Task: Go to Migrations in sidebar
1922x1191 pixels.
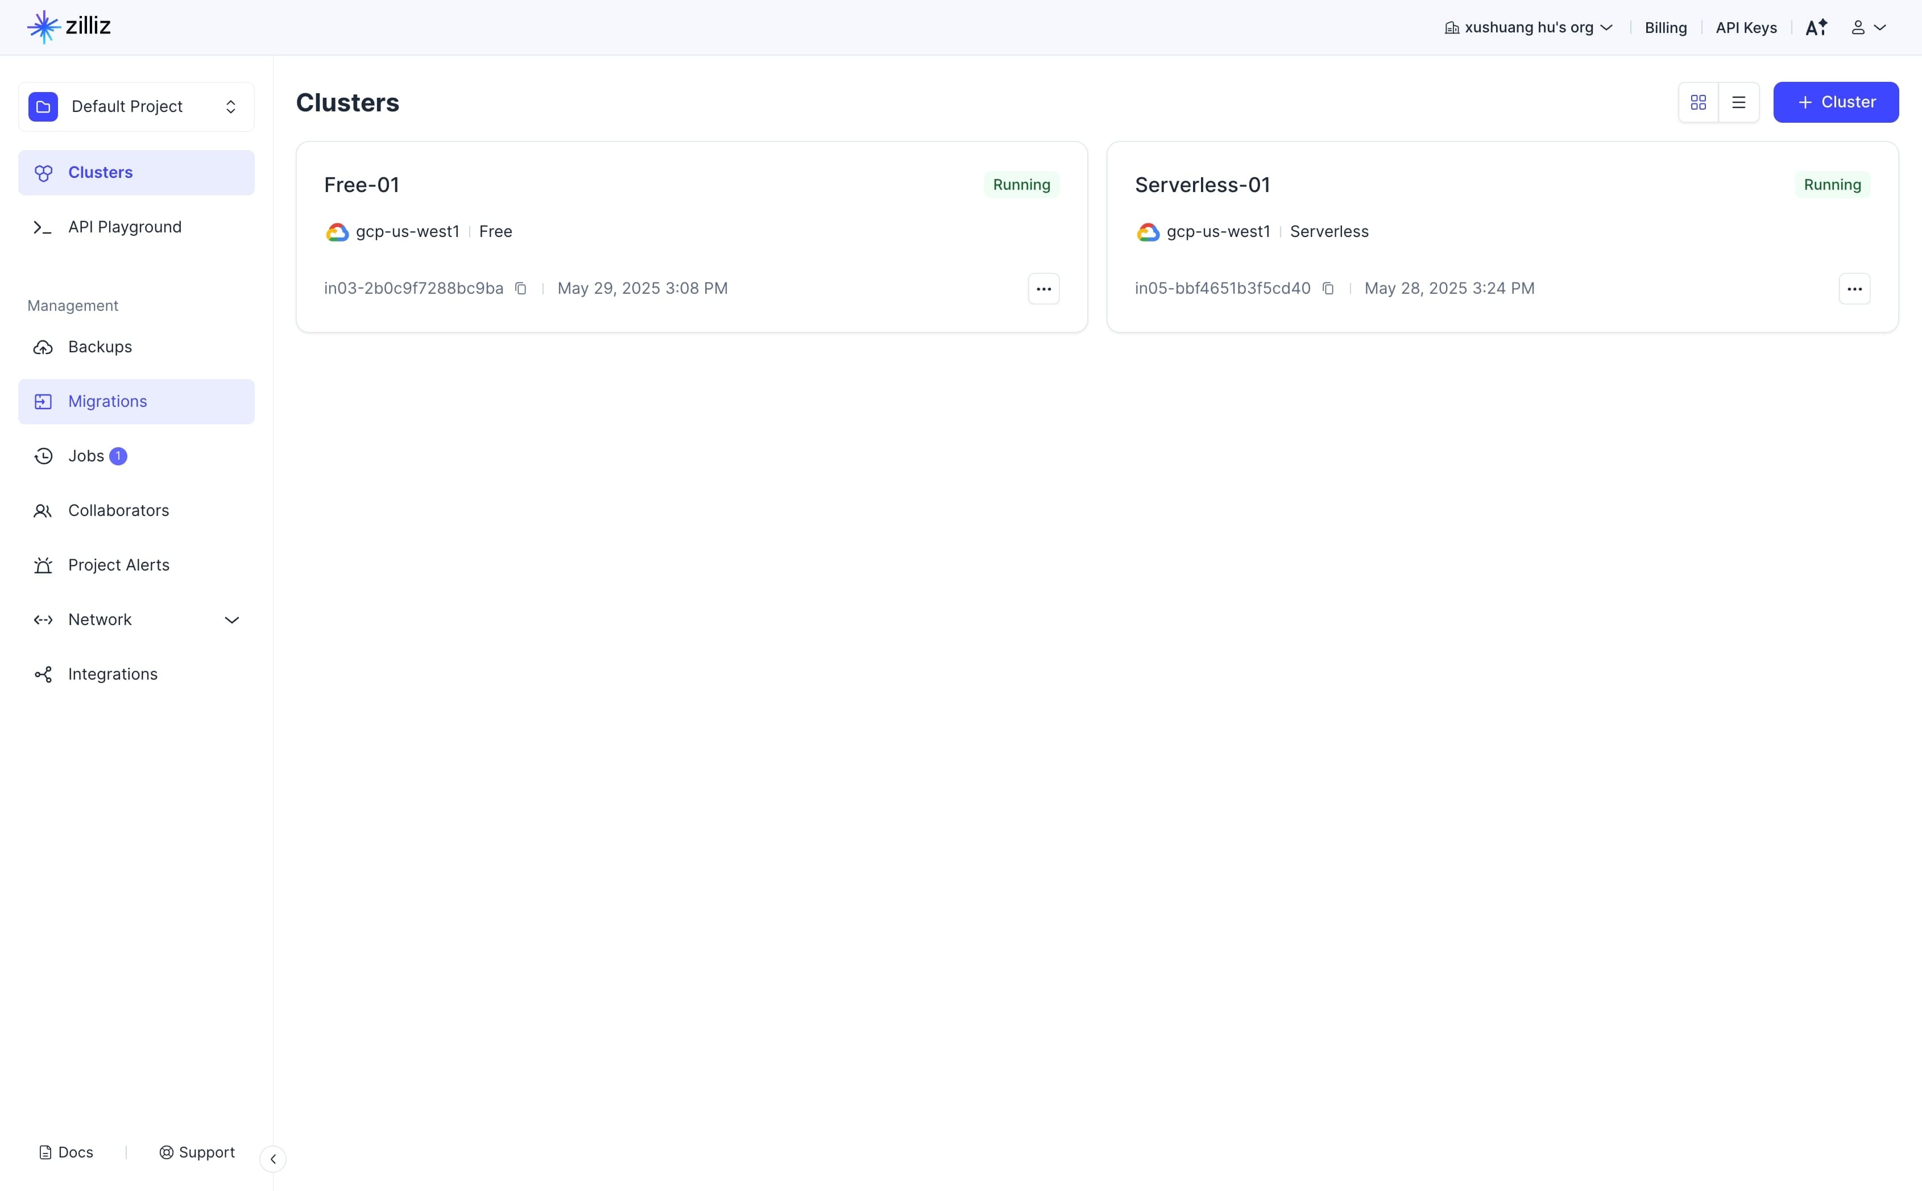Action: click(x=136, y=402)
